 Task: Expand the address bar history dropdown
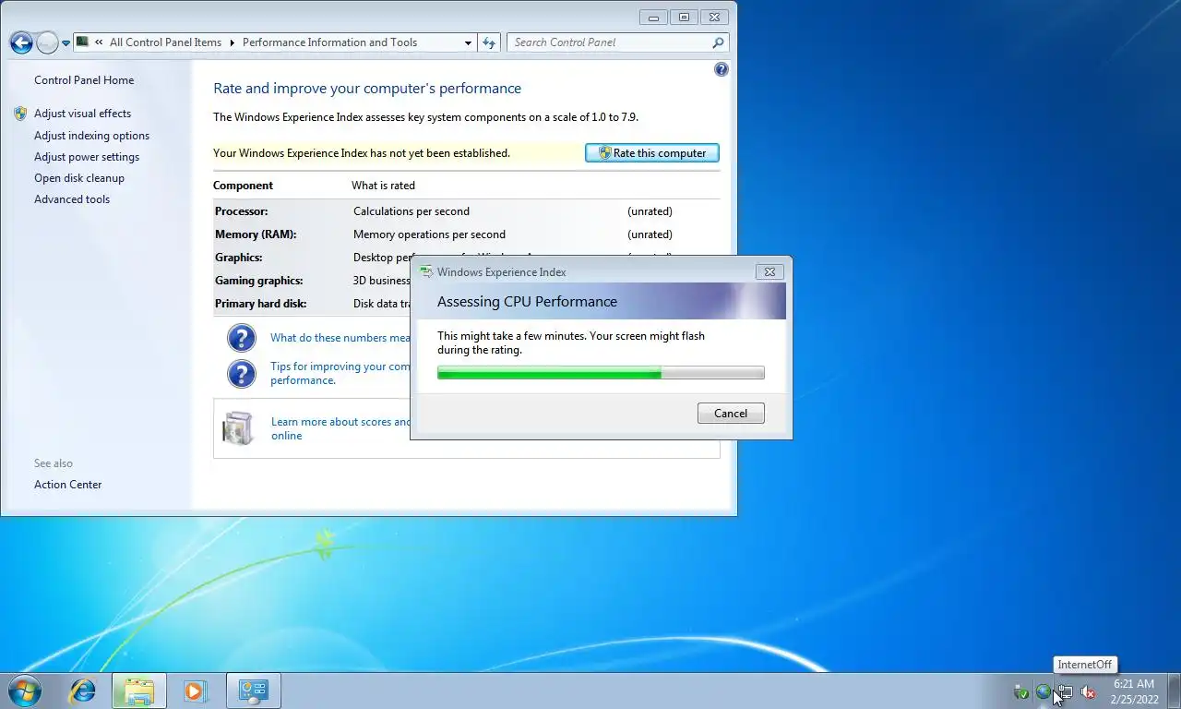tap(469, 42)
